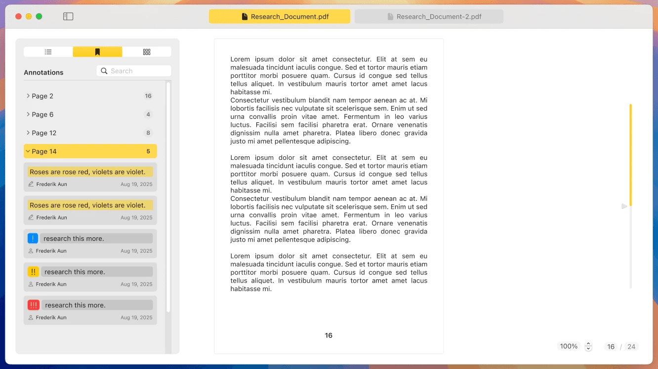658x369 pixels.
Task: Click the yellow document scrollbar thumb
Action: 631,155
